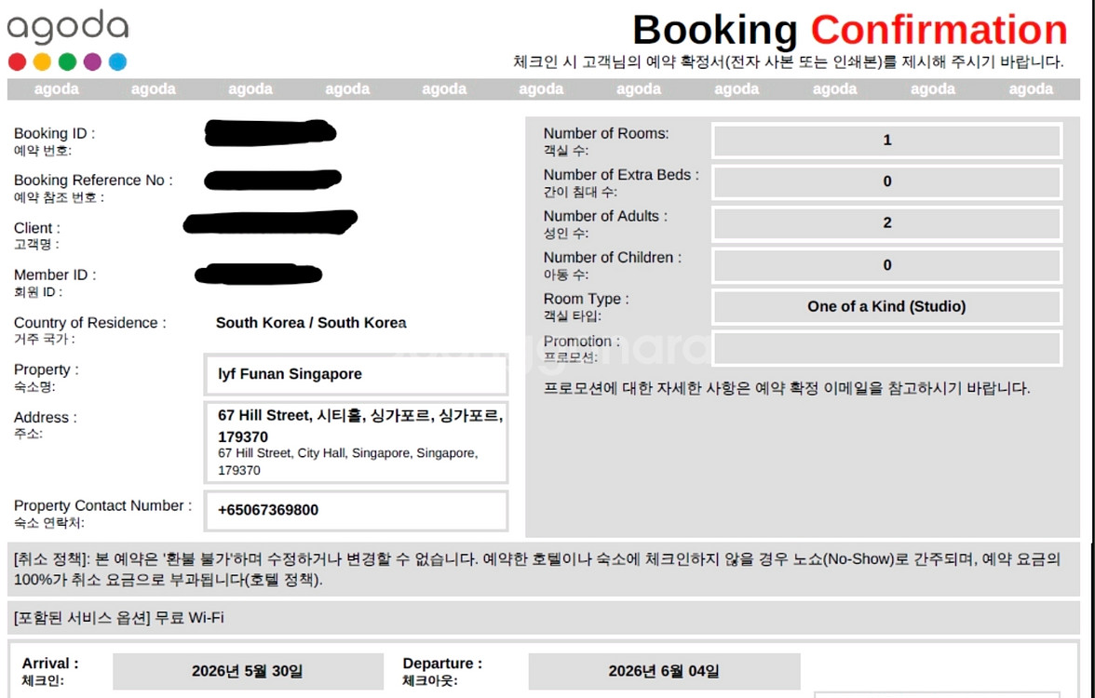1095x698 pixels.
Task: Select the Number of Extra Beds box
Action: pyautogui.click(x=886, y=181)
